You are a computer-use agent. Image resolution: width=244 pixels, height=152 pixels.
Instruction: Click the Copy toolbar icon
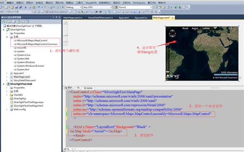tap(29, 7)
